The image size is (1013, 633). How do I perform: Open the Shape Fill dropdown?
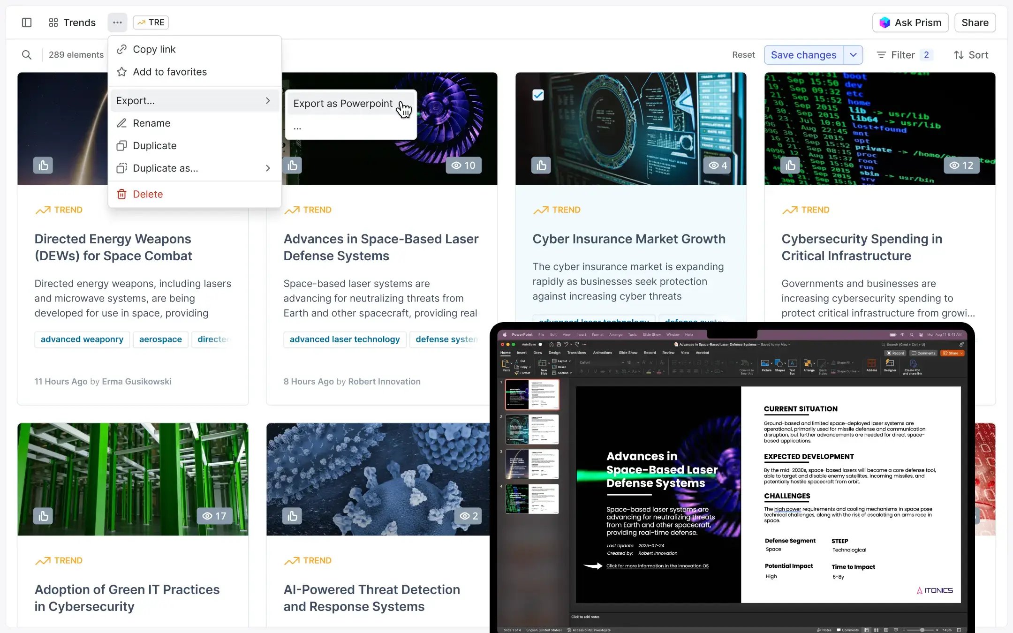tap(844, 363)
